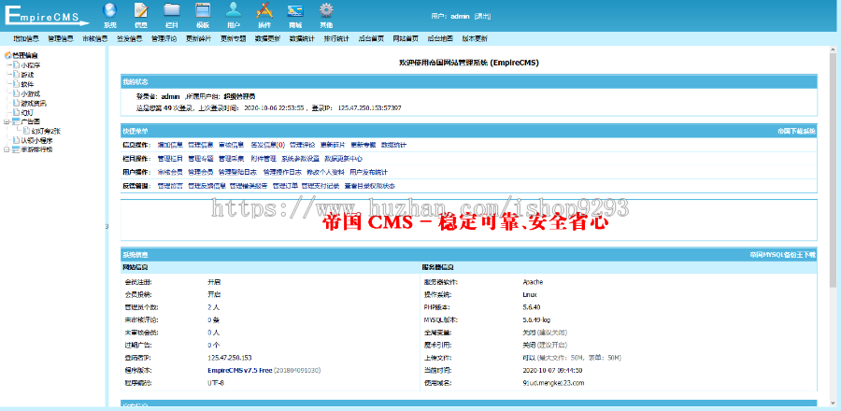
Task: Select the 管理信息 tree root node
Action: [x=24, y=55]
